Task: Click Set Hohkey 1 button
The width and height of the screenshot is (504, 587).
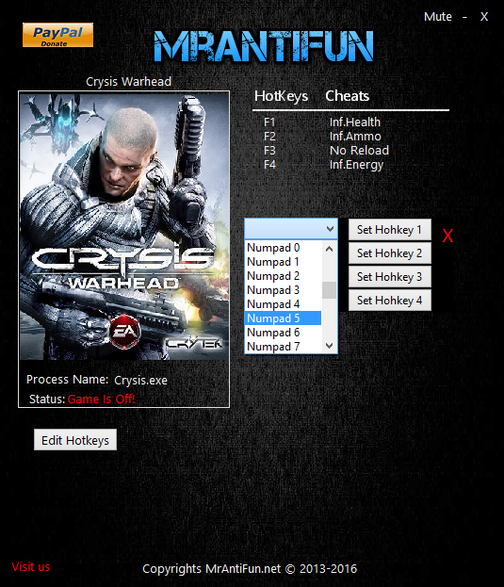Action: click(389, 230)
